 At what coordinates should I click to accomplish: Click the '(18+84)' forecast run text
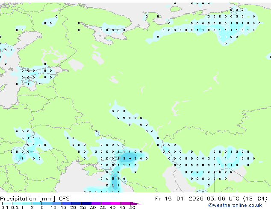255,199
